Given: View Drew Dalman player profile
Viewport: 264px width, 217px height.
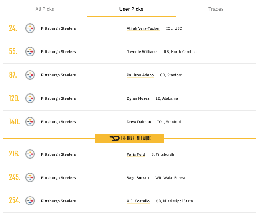Looking at the screenshot, I should click(139, 122).
